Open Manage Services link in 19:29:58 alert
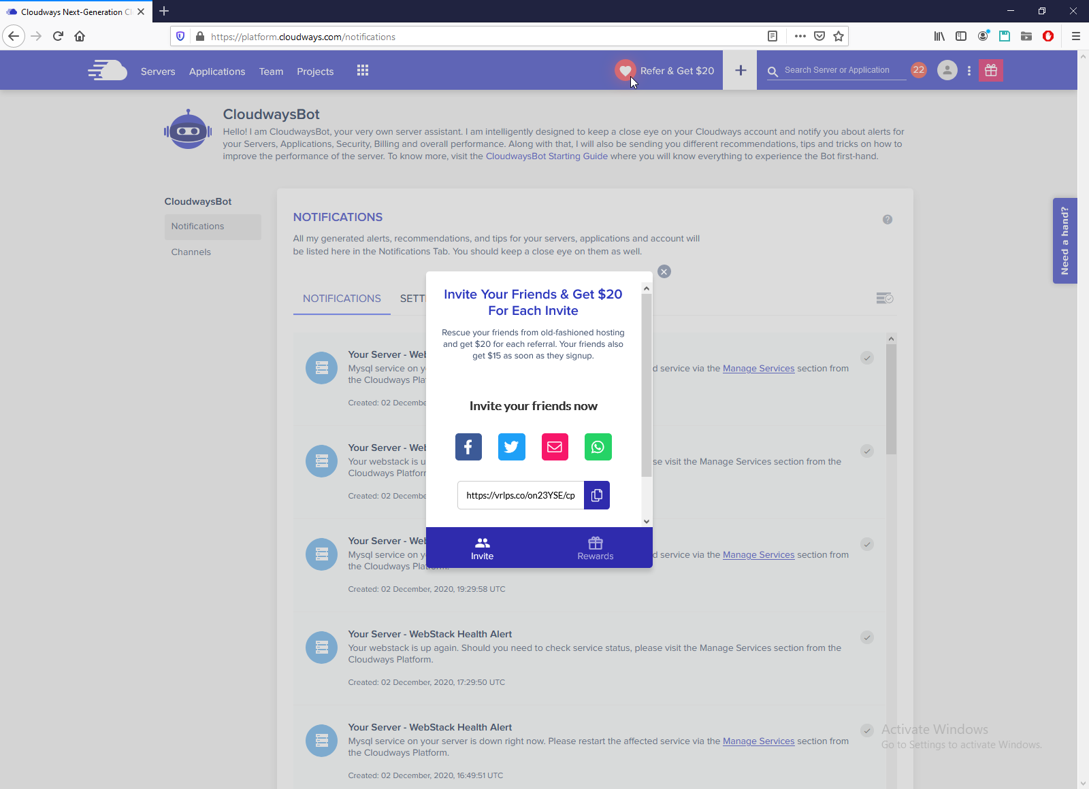This screenshot has width=1089, height=789. (x=758, y=555)
